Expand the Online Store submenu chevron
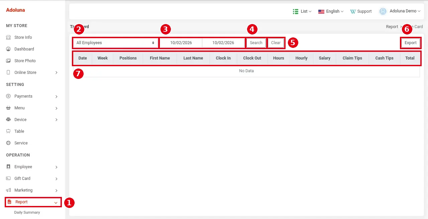This screenshot has width=428, height=219. tap(56, 73)
